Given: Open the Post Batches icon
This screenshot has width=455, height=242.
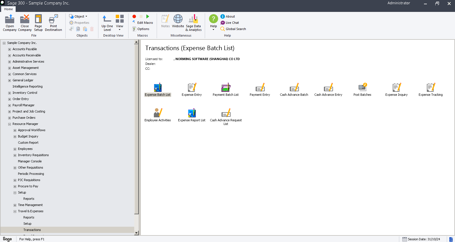Looking at the screenshot, I should pos(362,88).
